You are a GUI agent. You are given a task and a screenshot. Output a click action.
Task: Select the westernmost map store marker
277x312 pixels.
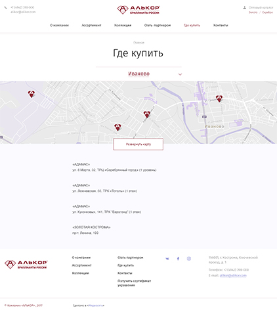click(32, 94)
